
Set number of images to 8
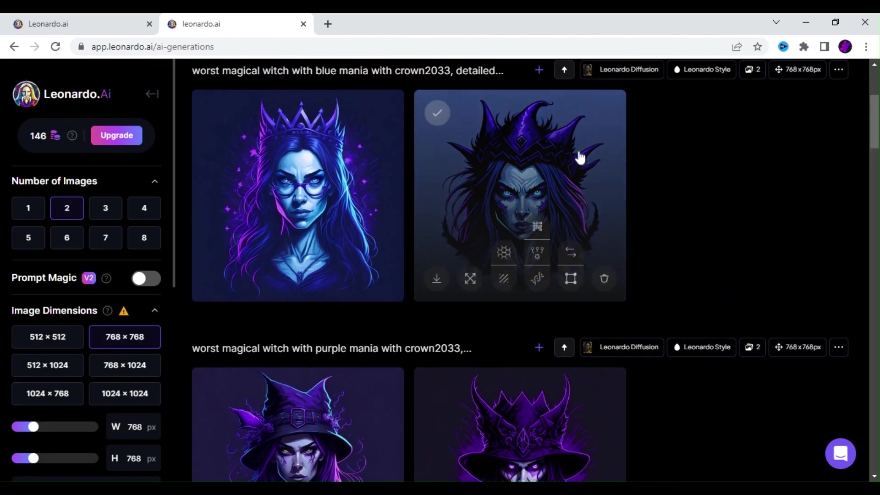click(x=144, y=237)
